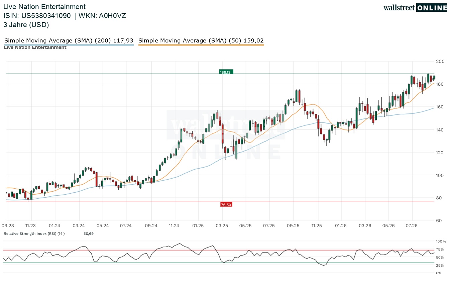Image resolution: width=451 pixels, height=282 pixels.
Task: Click the 120 price axis label
Action: pyautogui.click(x=440, y=152)
